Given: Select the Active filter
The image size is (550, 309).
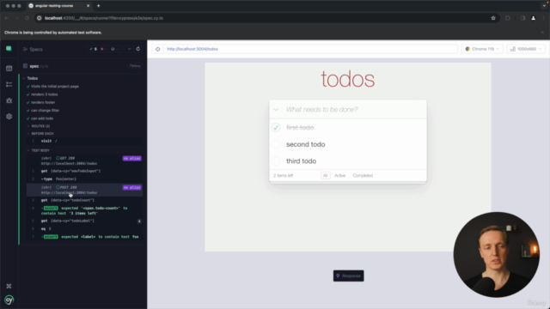Looking at the screenshot, I should click(x=340, y=175).
